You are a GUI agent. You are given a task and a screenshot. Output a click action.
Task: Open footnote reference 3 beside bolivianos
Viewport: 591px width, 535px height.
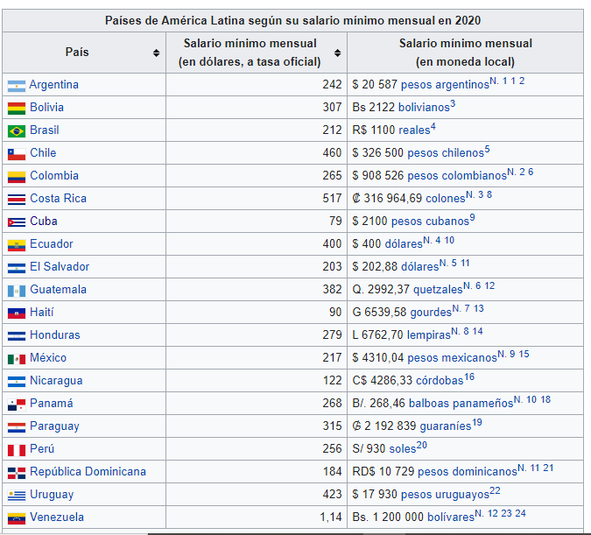[x=453, y=104]
